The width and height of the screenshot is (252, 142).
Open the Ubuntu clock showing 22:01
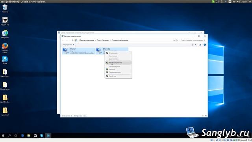click(244, 2)
